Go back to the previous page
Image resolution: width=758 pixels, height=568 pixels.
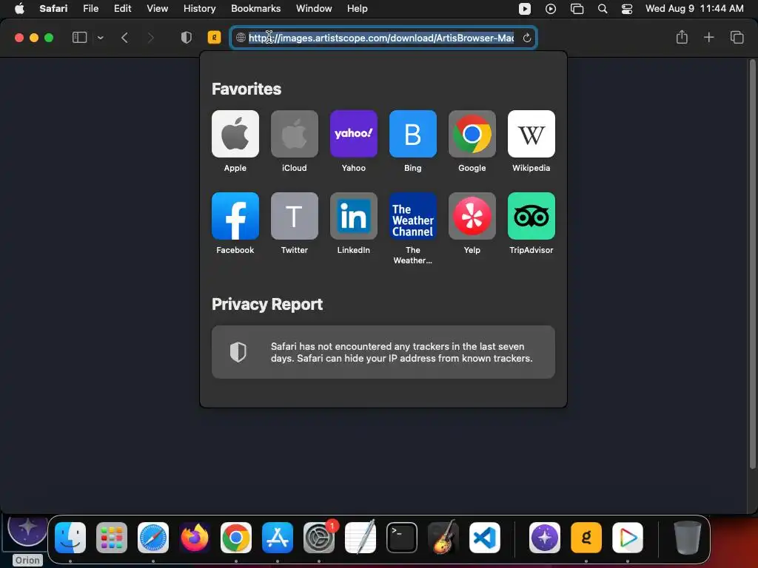click(x=124, y=38)
